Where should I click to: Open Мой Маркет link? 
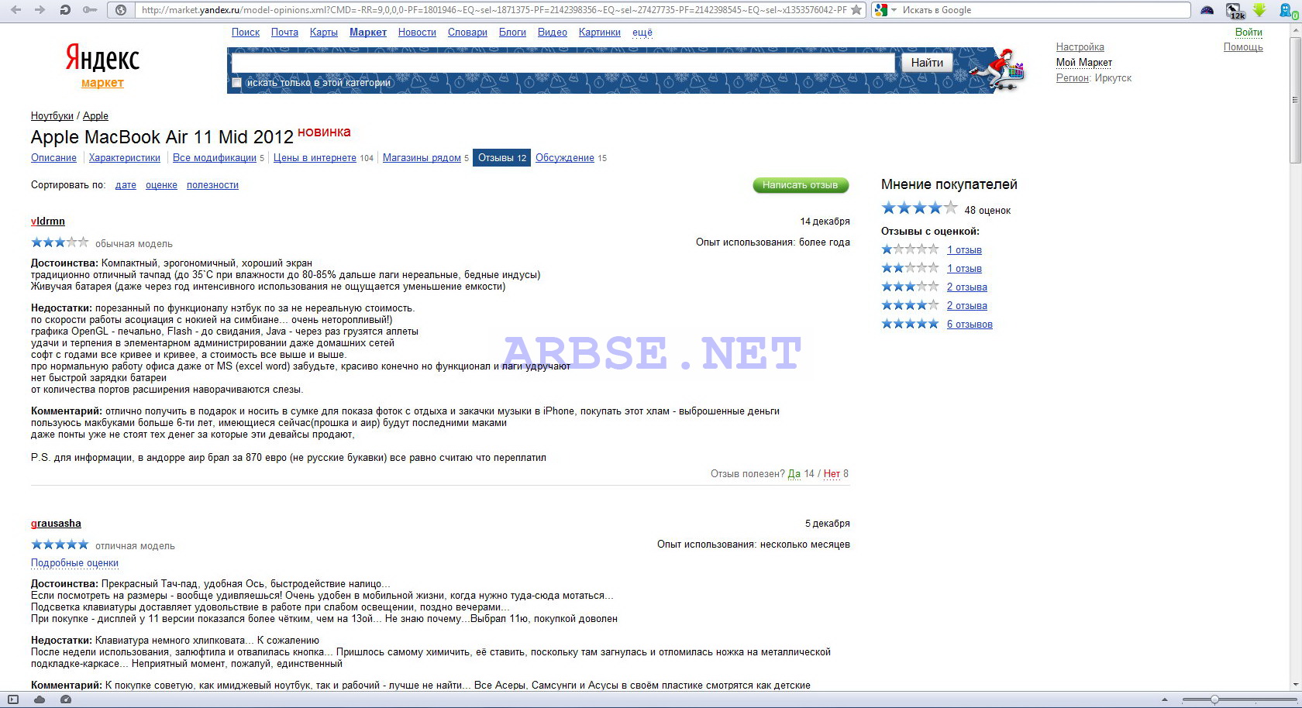(1084, 63)
